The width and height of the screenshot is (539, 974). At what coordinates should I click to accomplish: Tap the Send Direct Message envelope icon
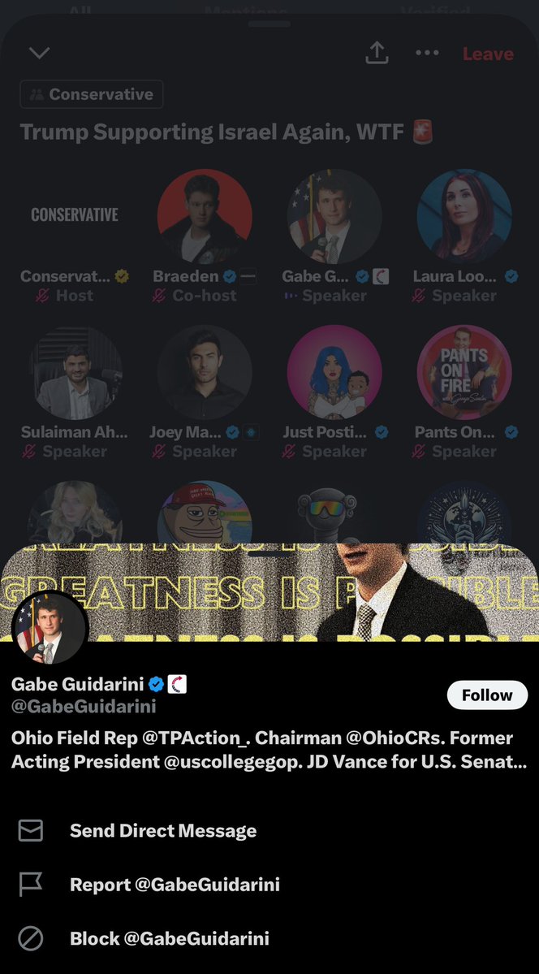coord(30,830)
